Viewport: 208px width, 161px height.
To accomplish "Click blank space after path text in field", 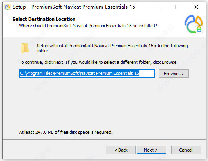I will tap(147, 73).
